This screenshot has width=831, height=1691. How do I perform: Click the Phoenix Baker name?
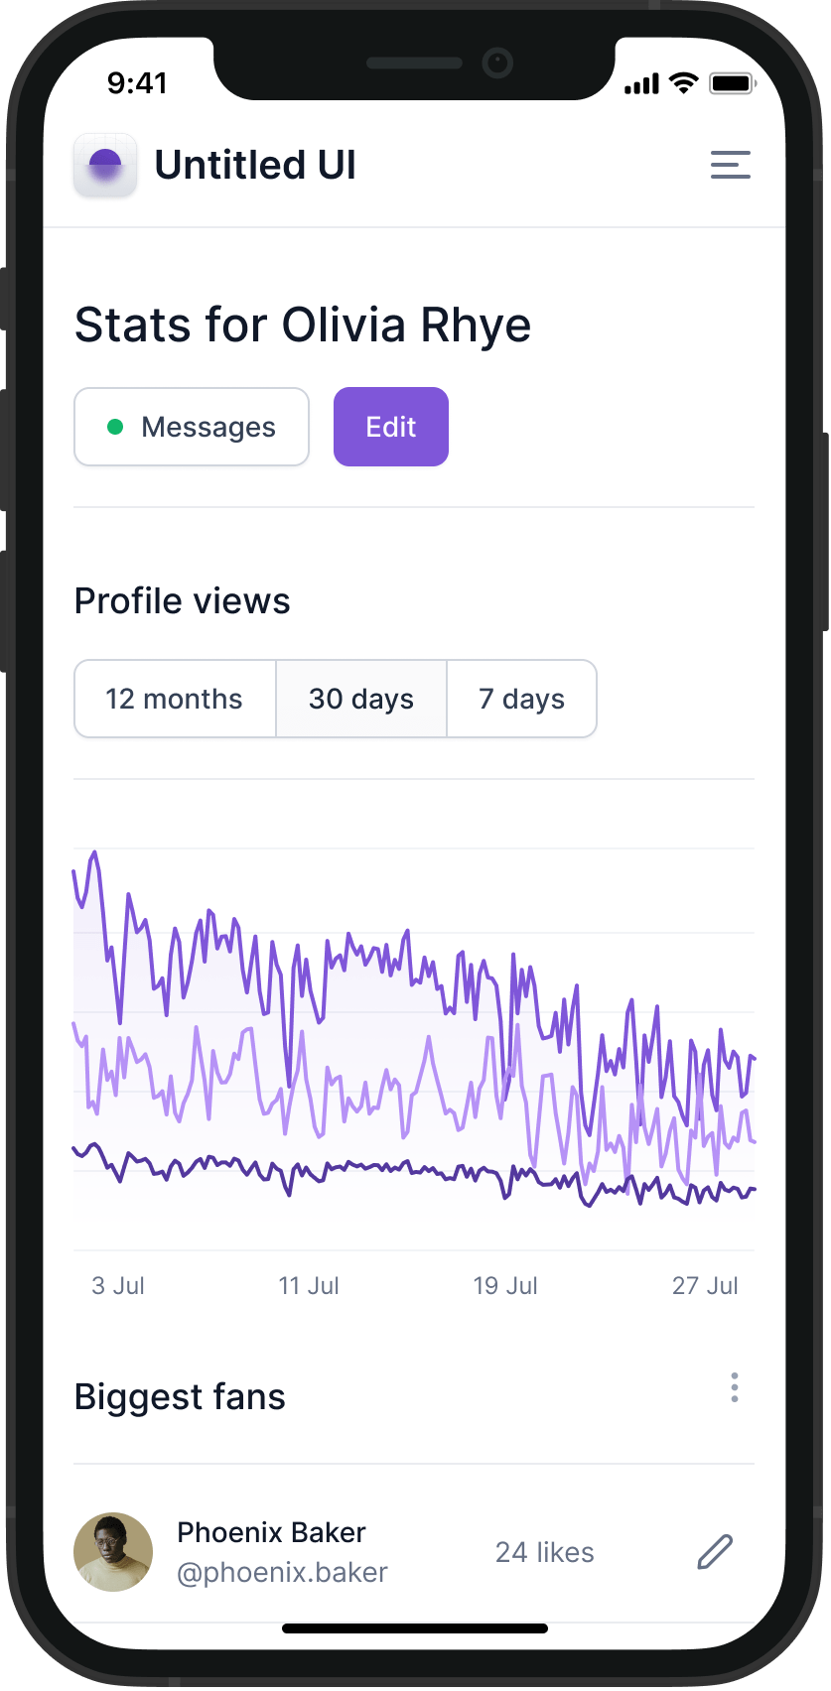point(271,1532)
